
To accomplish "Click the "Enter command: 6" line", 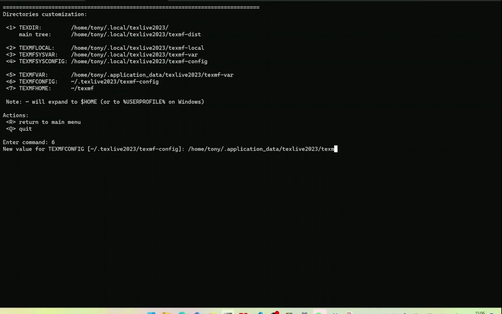I will (29, 142).
